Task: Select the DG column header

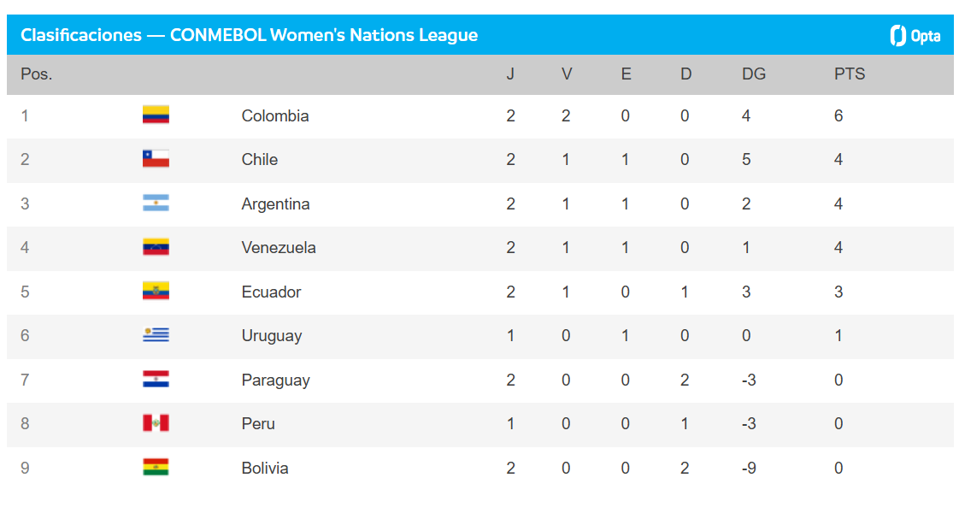Action: pos(753,74)
